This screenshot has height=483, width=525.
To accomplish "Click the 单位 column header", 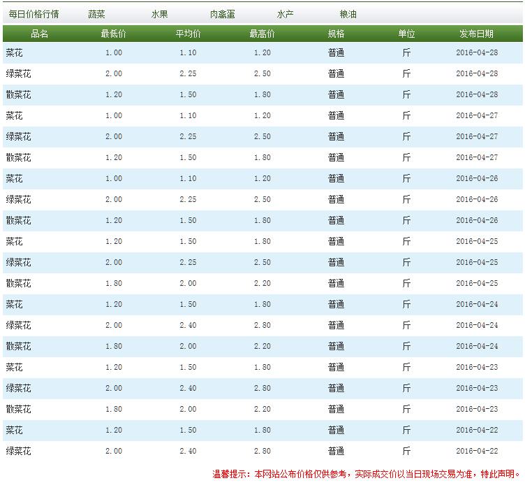I will tap(406, 34).
